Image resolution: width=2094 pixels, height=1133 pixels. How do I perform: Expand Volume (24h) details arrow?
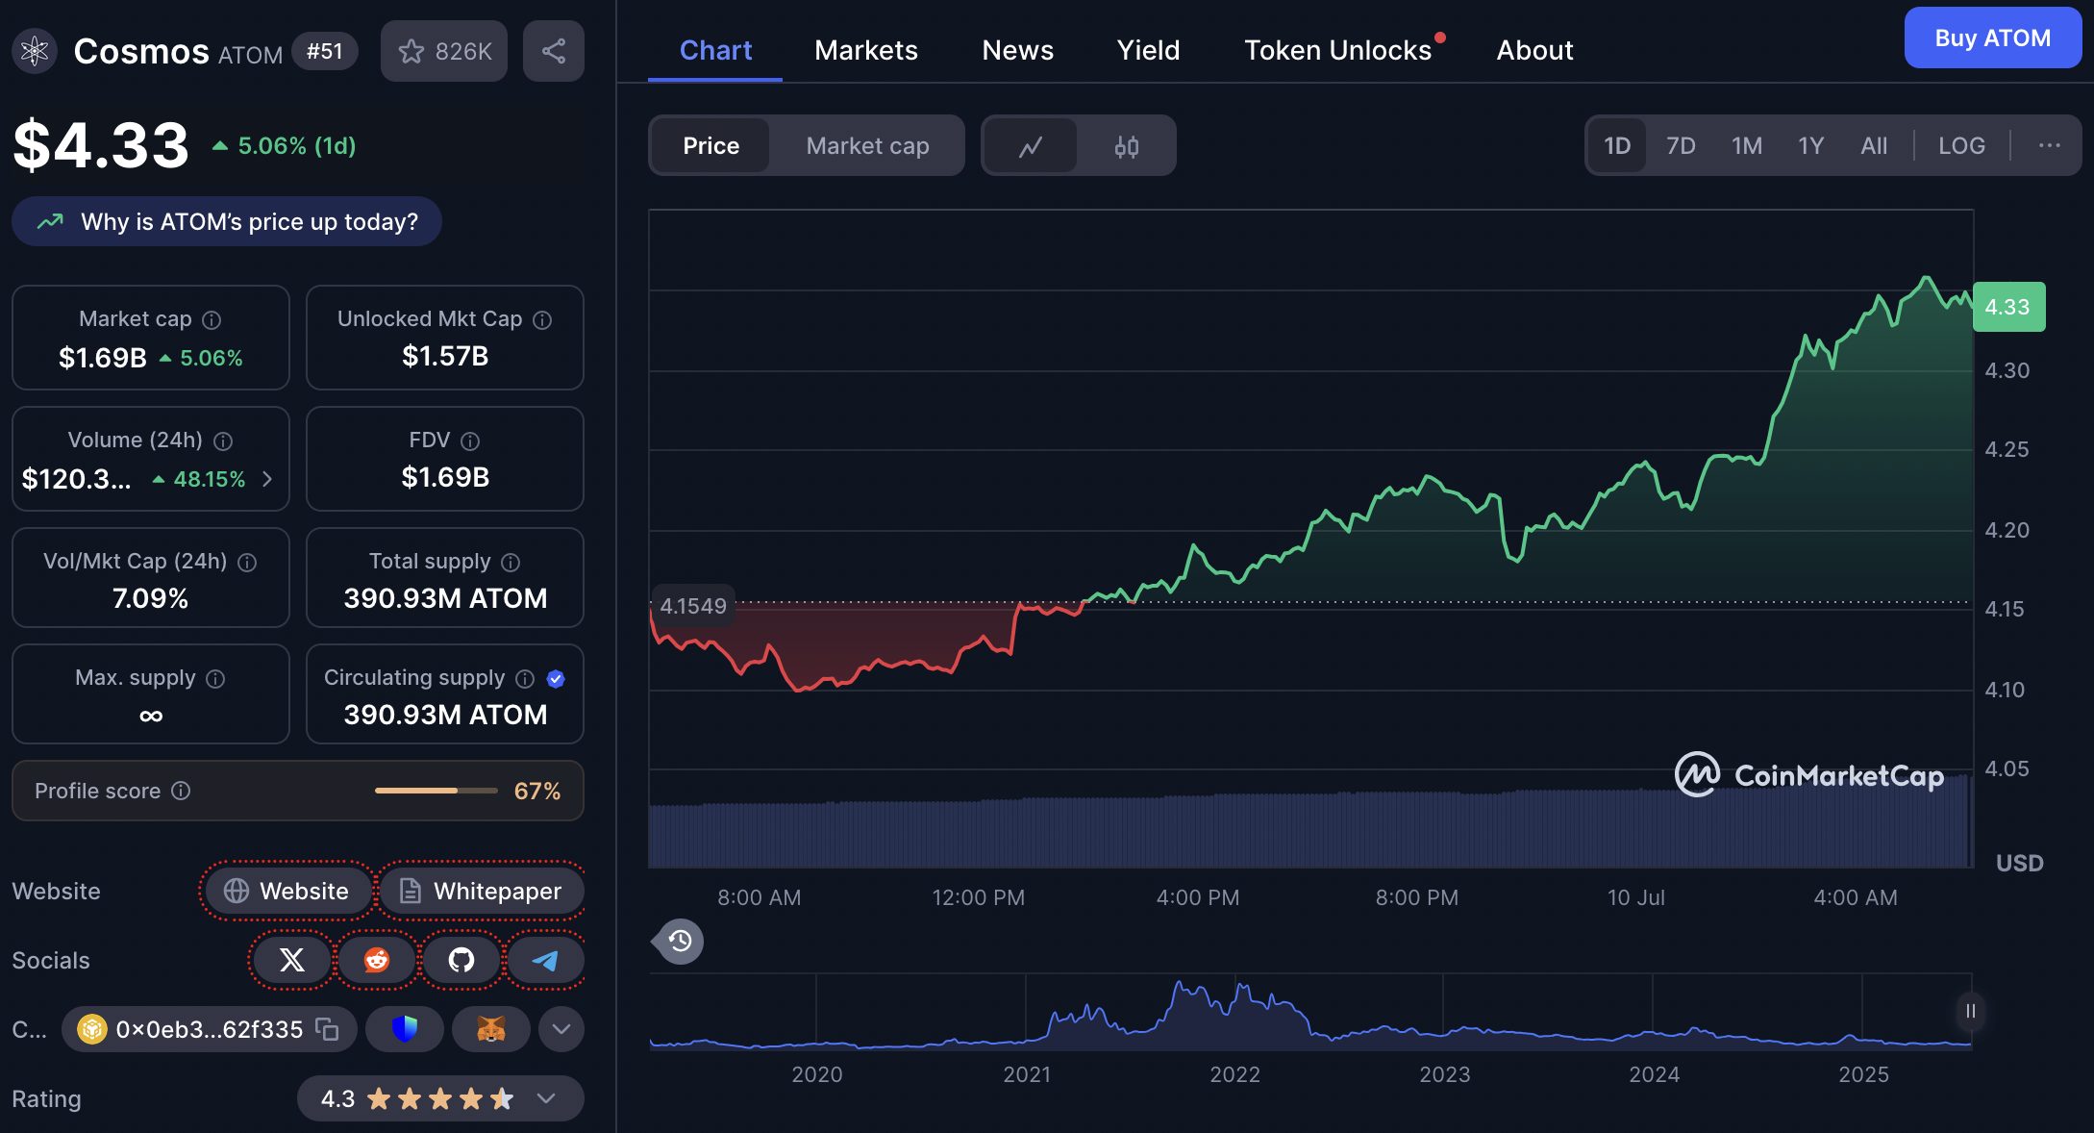pyautogui.click(x=267, y=479)
